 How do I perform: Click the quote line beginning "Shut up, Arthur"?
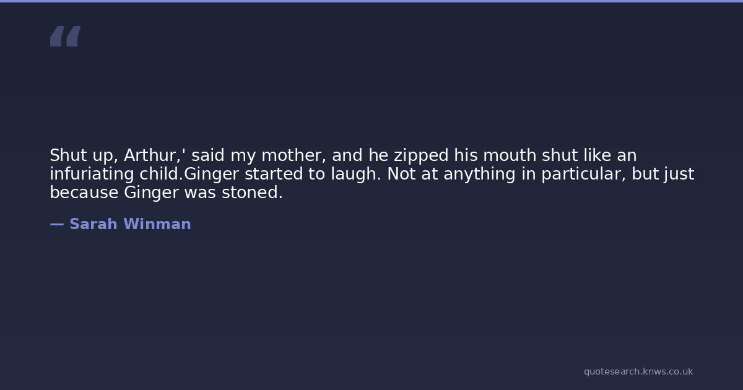coord(343,155)
